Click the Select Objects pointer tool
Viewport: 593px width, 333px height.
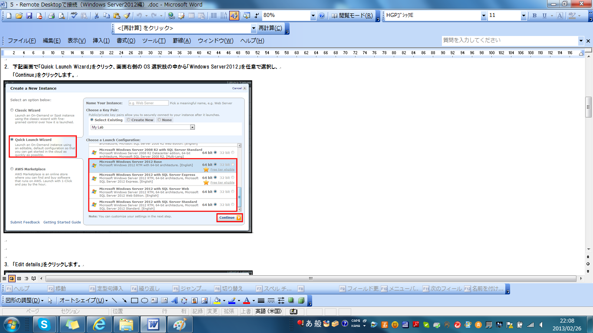pos(50,300)
